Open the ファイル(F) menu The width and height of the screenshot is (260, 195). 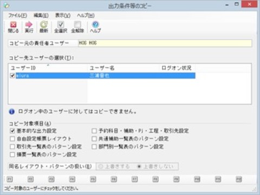[x=18, y=16]
